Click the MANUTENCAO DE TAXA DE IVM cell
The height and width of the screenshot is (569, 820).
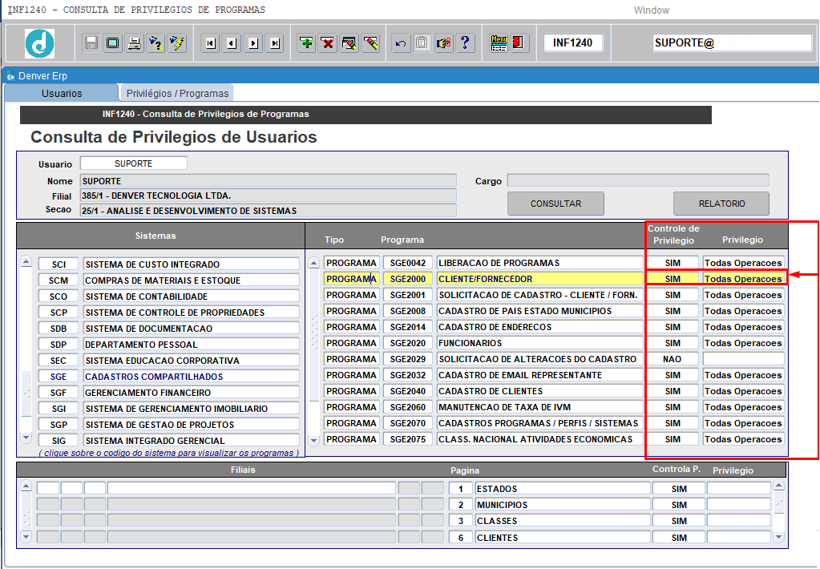coord(540,407)
